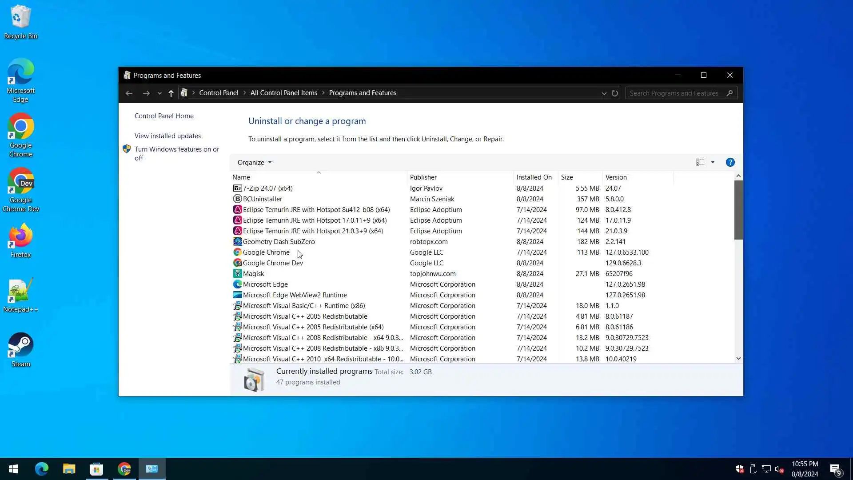Expand the Organize dropdown menu

point(254,163)
